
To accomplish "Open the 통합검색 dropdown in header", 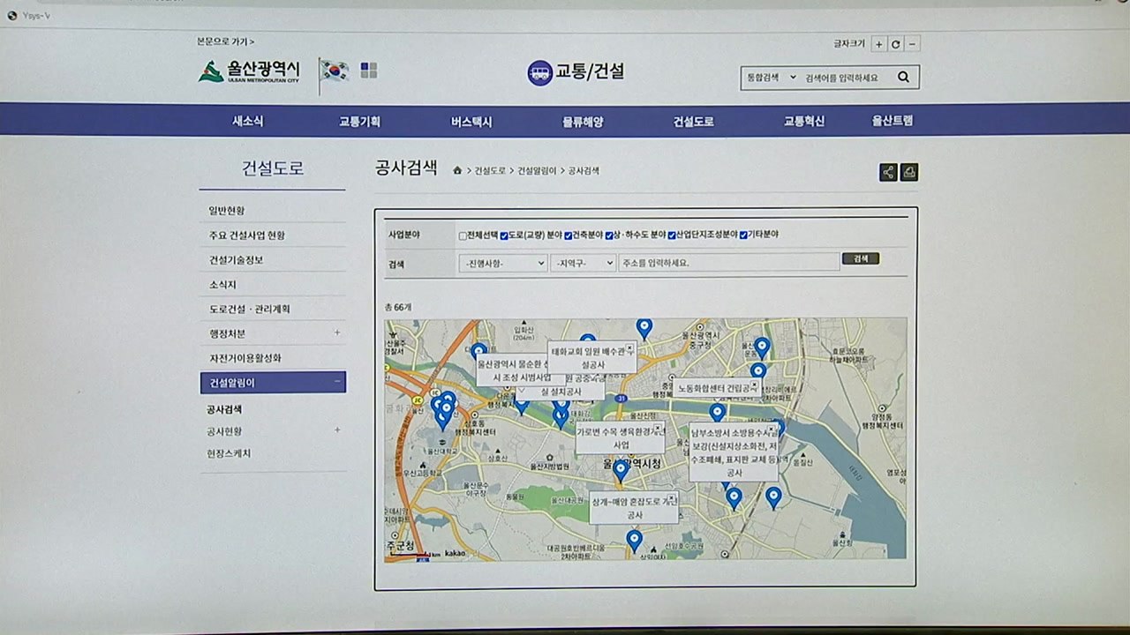I will tap(771, 78).
